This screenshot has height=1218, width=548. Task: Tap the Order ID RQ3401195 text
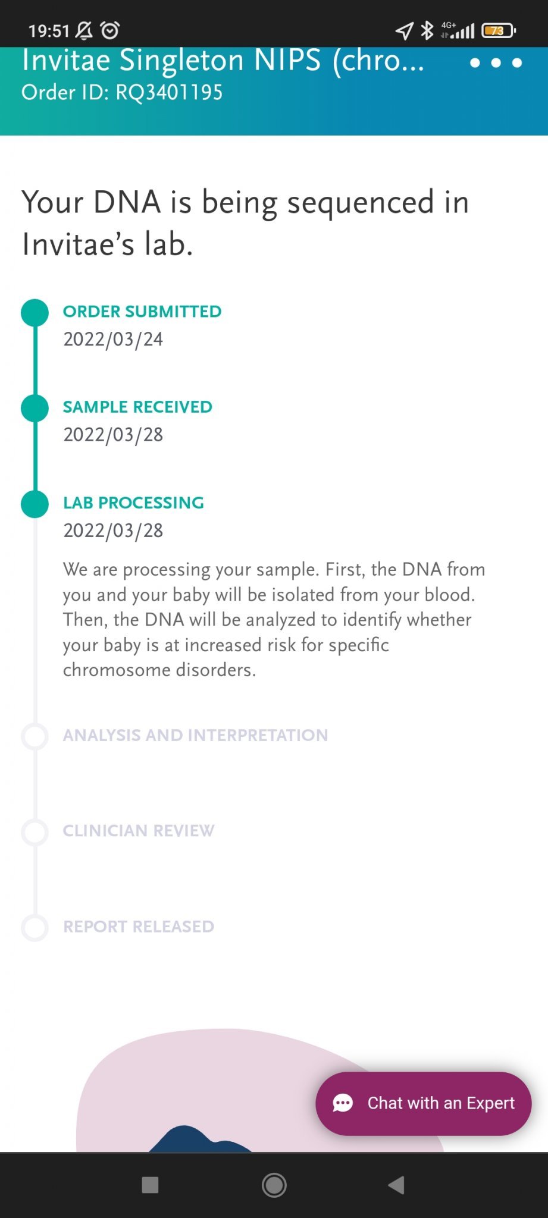(122, 93)
